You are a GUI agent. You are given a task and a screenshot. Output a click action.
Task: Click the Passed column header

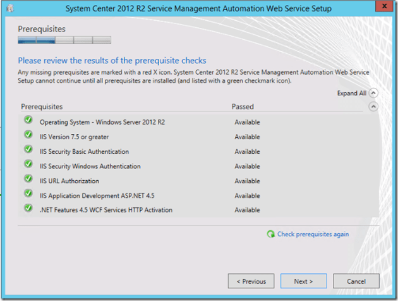243,107
